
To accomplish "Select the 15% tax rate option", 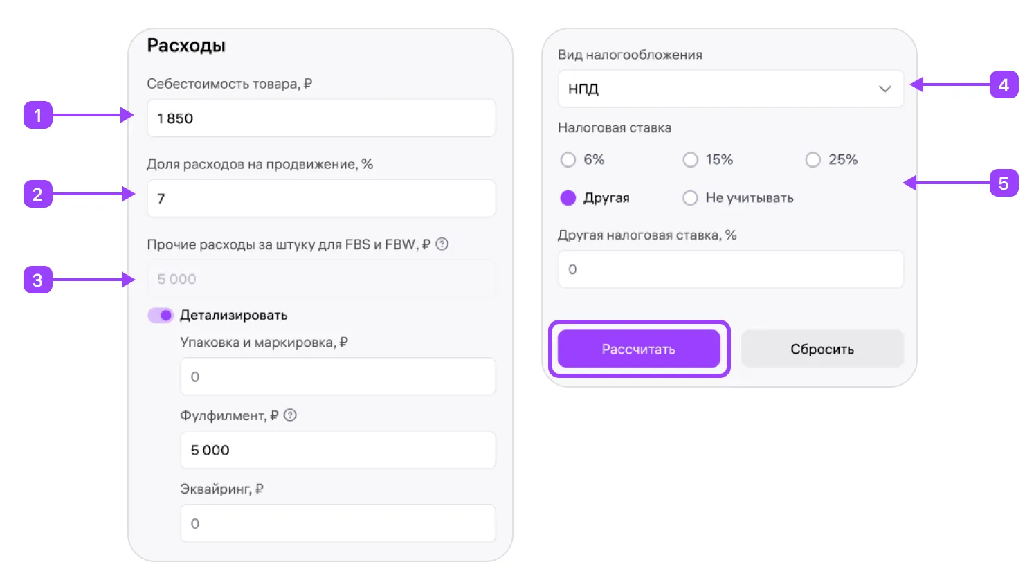I will click(691, 160).
